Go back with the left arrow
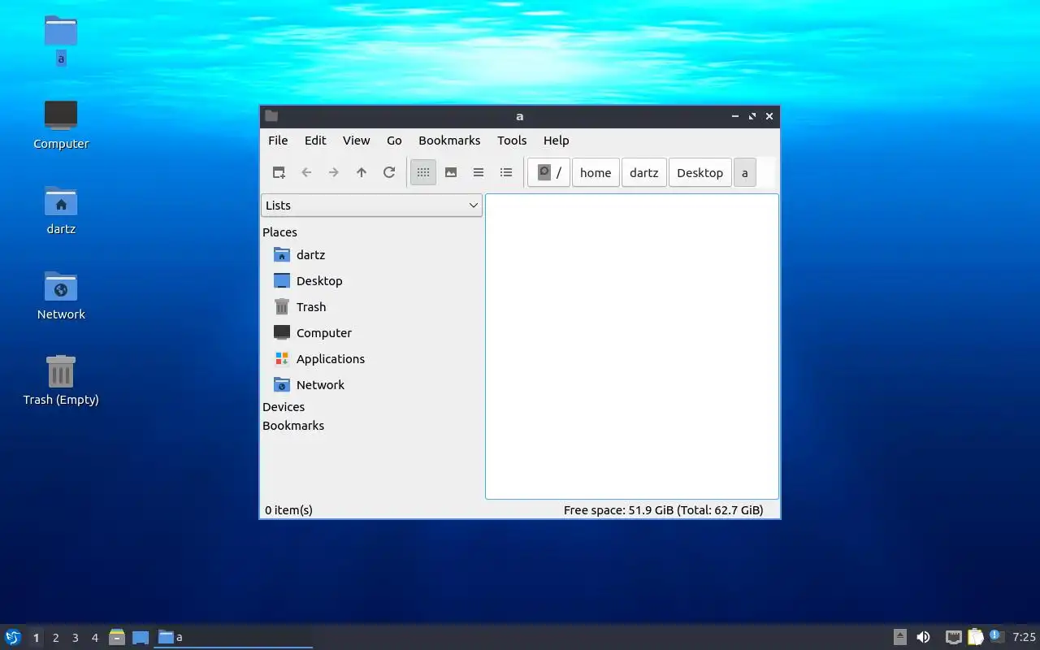The width and height of the screenshot is (1040, 650). [x=306, y=172]
